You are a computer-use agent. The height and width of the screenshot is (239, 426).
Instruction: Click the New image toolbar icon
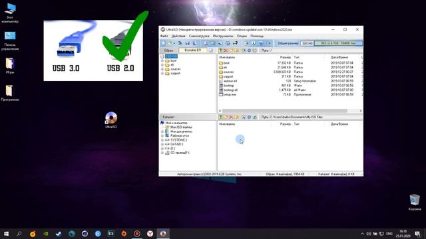(163, 43)
